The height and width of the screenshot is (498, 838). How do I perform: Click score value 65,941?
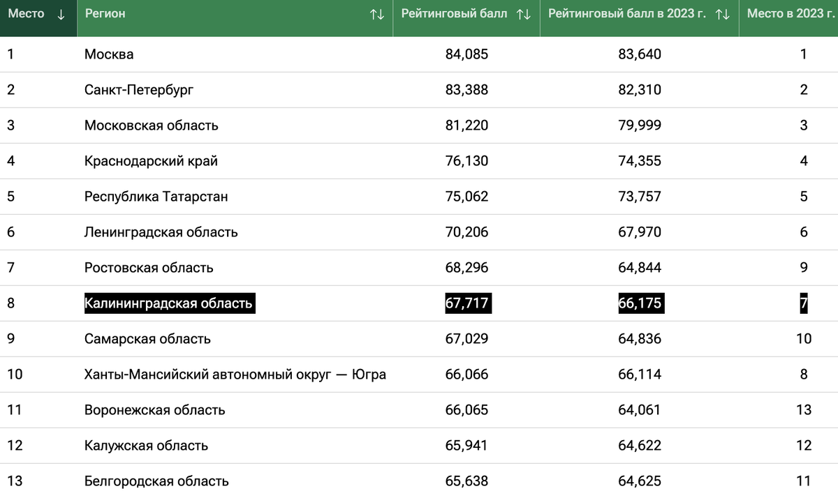click(466, 446)
